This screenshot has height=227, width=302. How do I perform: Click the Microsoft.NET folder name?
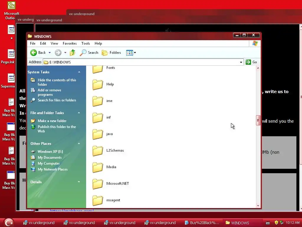tap(118, 184)
